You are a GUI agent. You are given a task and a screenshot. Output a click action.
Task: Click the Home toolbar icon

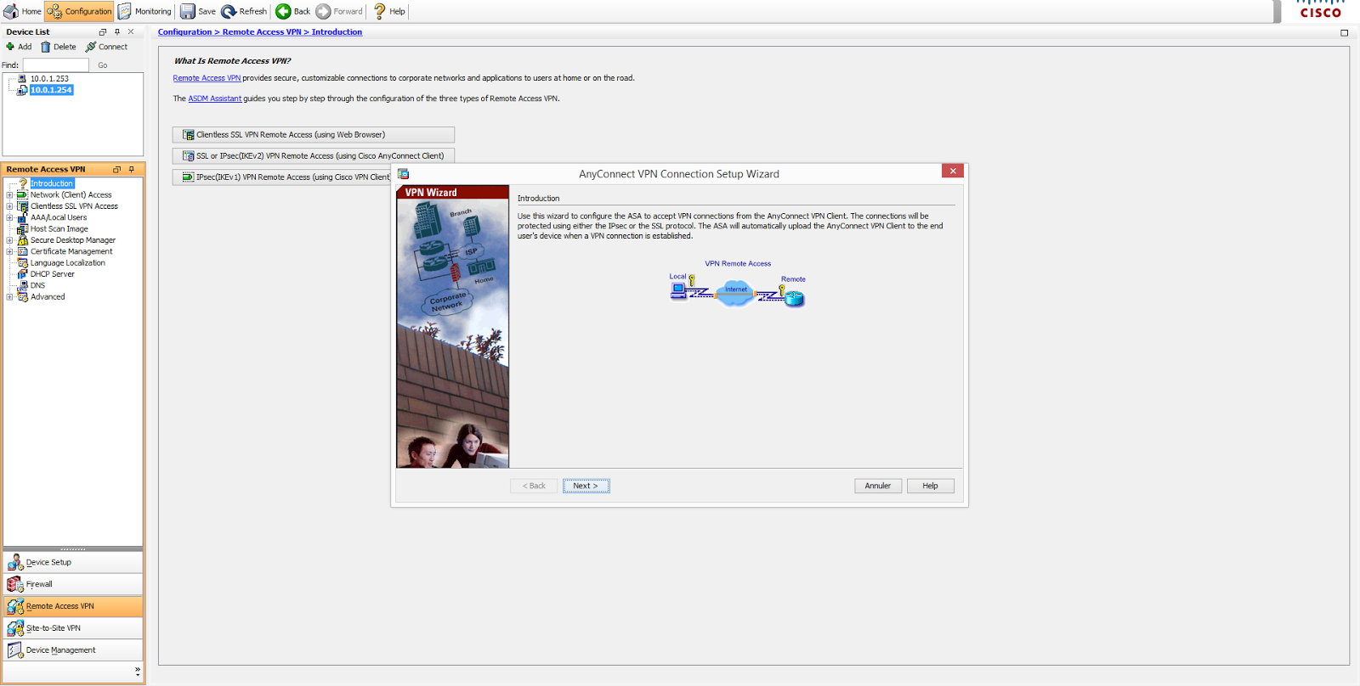pos(11,11)
